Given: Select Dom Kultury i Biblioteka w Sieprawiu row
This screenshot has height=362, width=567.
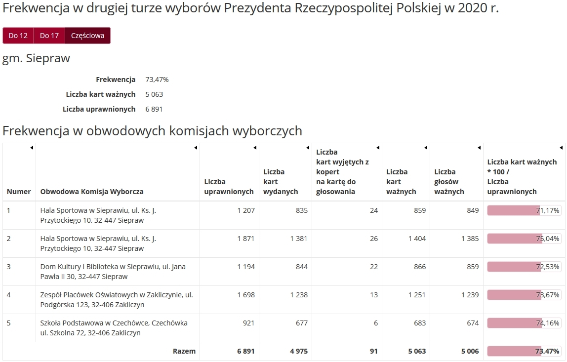Looking at the screenshot, I should pos(113,272).
